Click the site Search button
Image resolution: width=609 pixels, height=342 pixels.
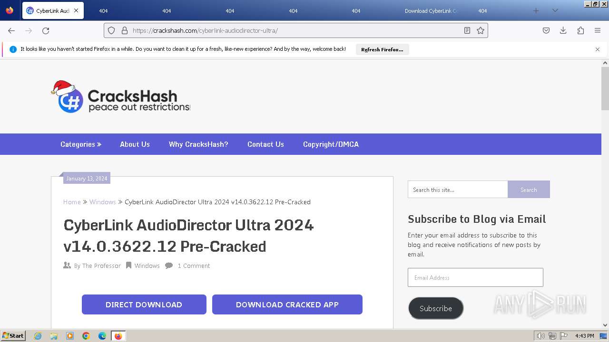(529, 190)
